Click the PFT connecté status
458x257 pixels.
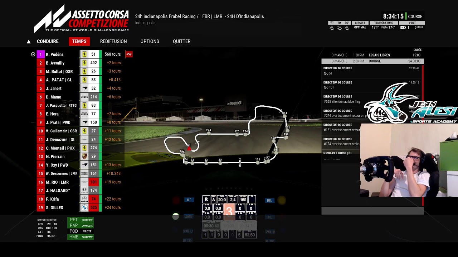[x=81, y=220]
